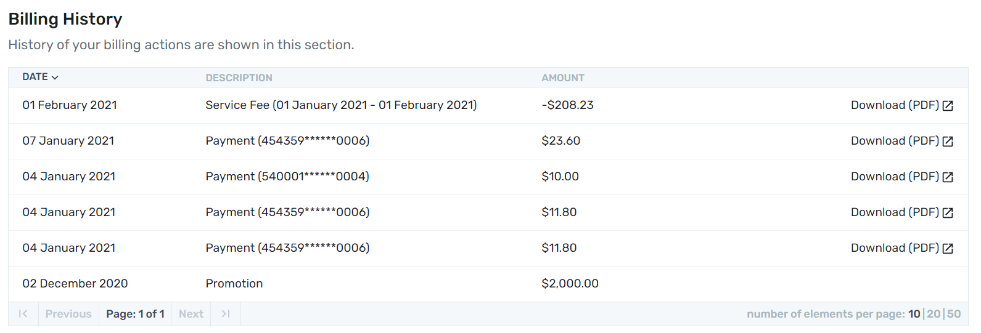This screenshot has width=981, height=333.
Task: Download PDF for 07 January 2021 payment
Action: (895, 141)
